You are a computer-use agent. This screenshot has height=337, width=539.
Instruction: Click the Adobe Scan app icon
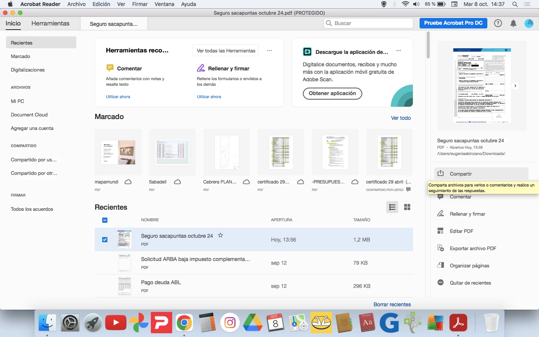(307, 52)
